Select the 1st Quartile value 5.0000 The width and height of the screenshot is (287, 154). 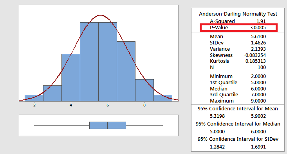tap(258, 83)
